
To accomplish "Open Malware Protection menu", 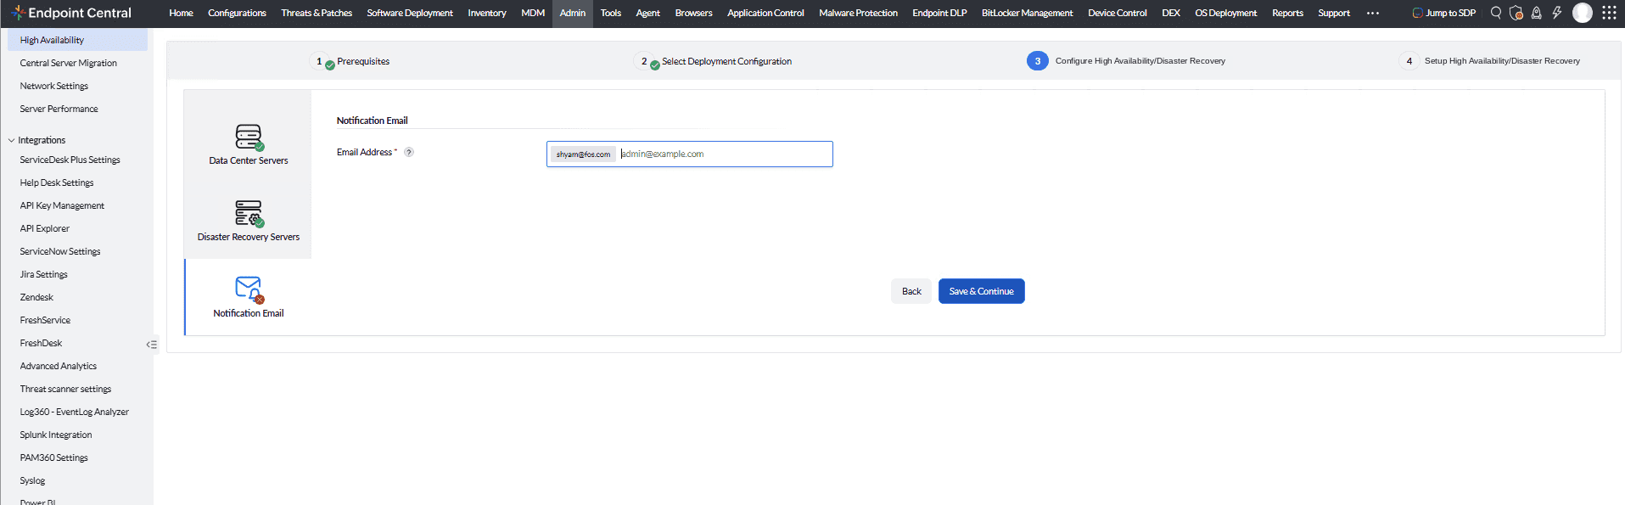I will pyautogui.click(x=858, y=13).
